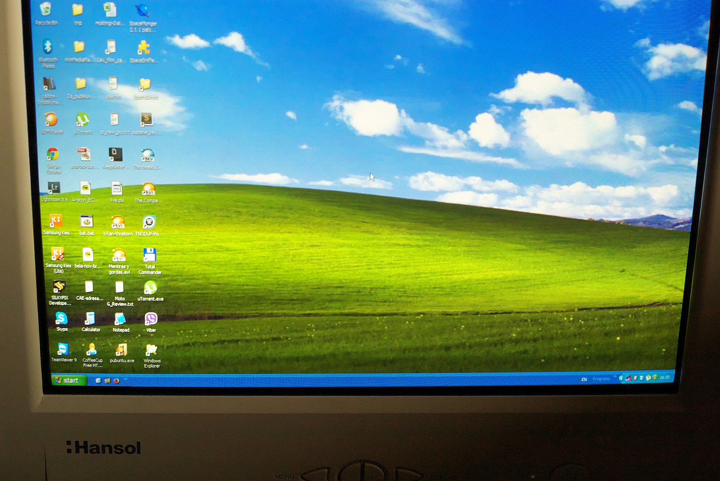Open KeepNote shortcut with black icon
The width and height of the screenshot is (720, 481).
coord(115,159)
